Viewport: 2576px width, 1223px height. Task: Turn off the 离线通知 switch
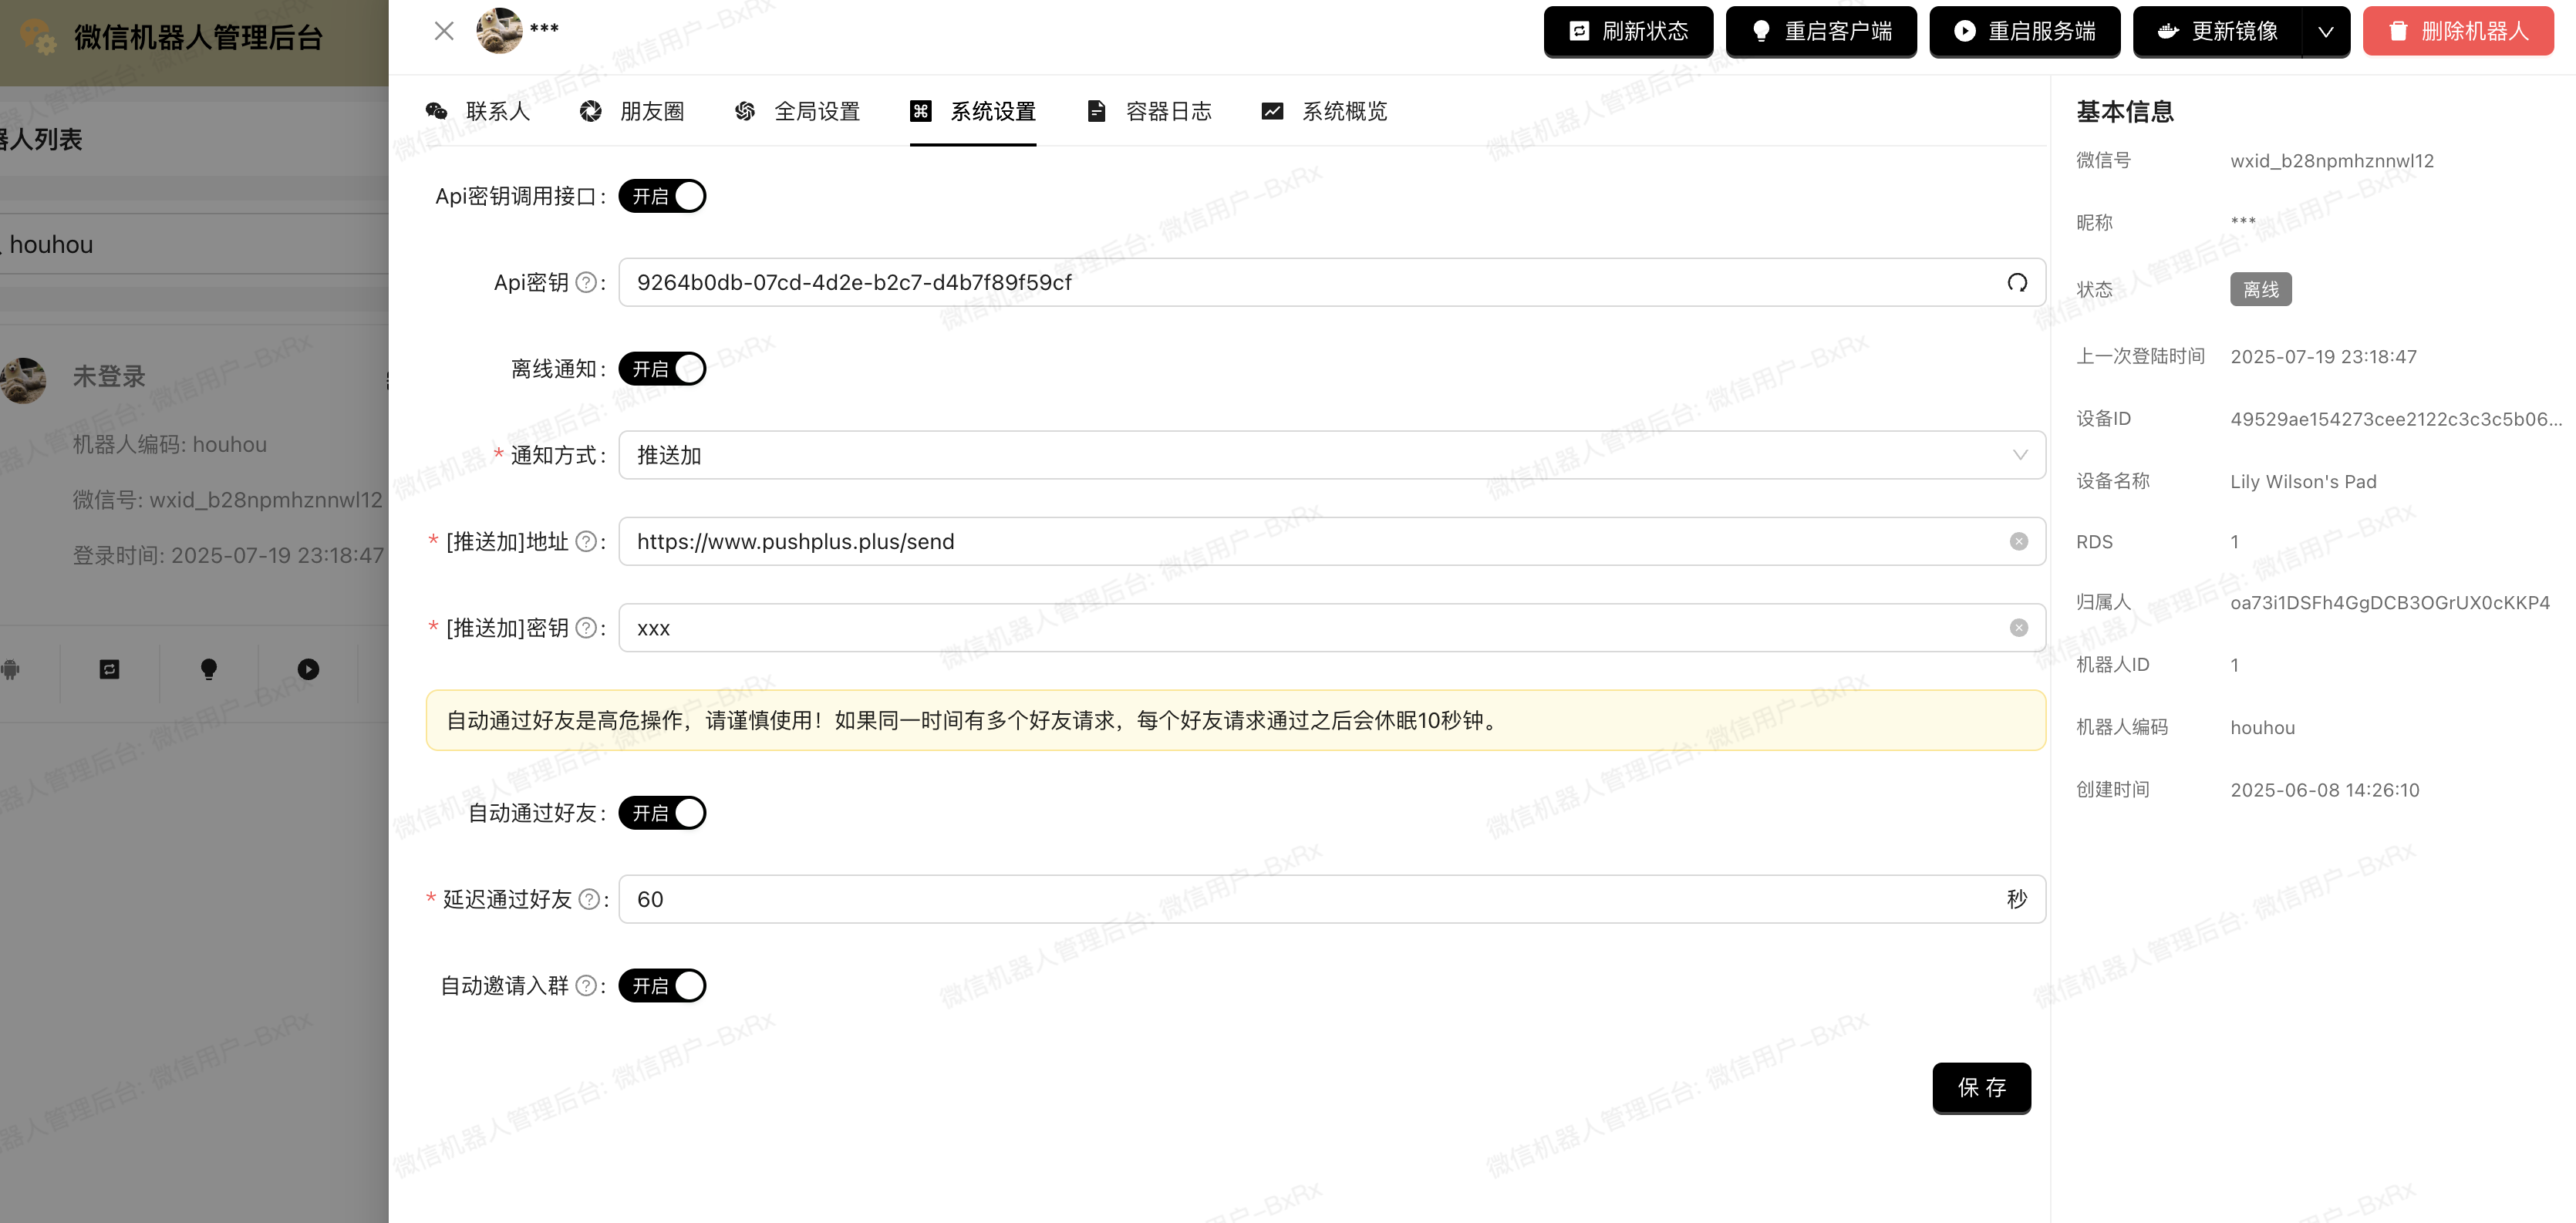[x=662, y=368]
